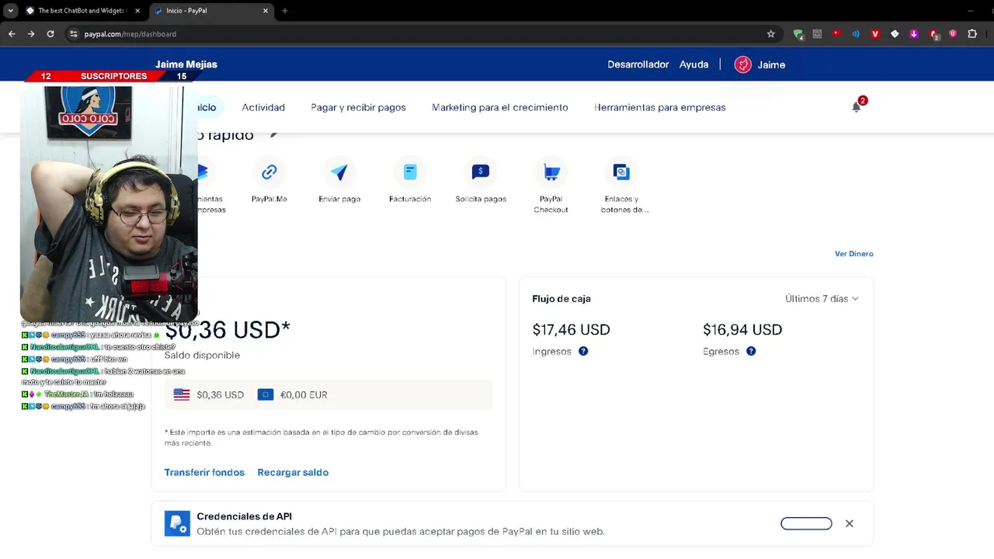Open Herramientas para empresas menu
The width and height of the screenshot is (994, 559).
(660, 107)
